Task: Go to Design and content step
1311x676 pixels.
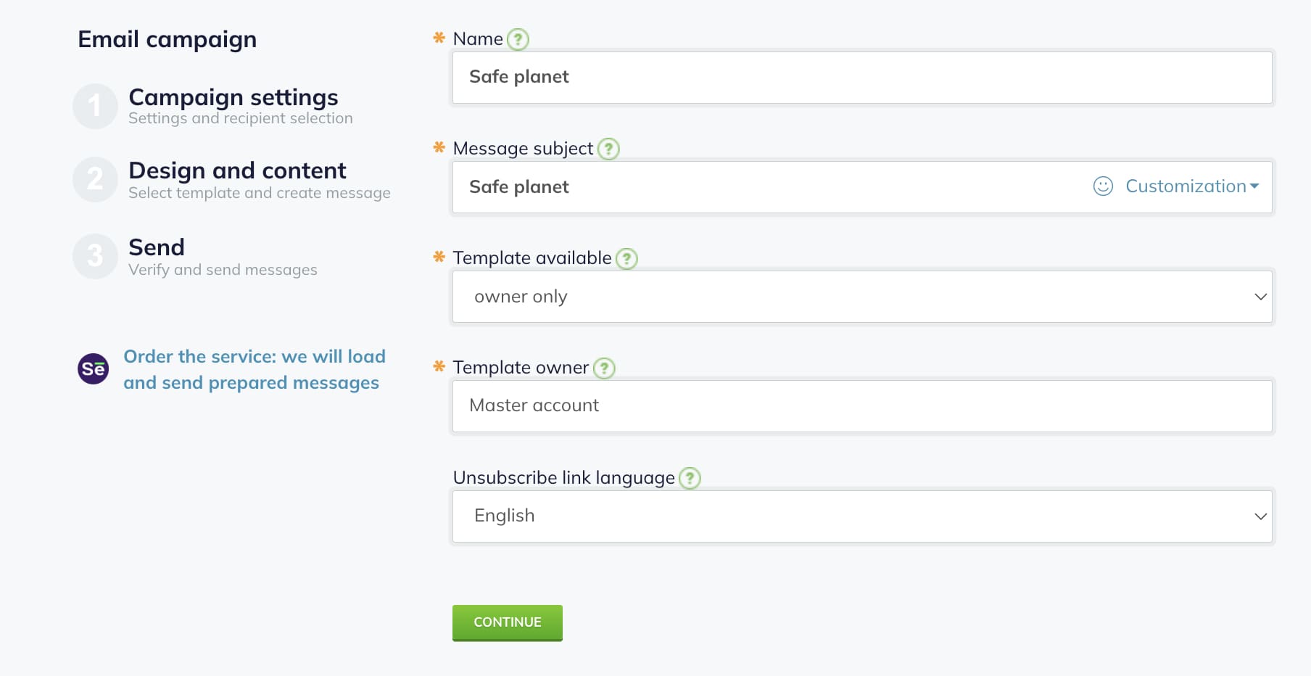Action: [x=237, y=170]
